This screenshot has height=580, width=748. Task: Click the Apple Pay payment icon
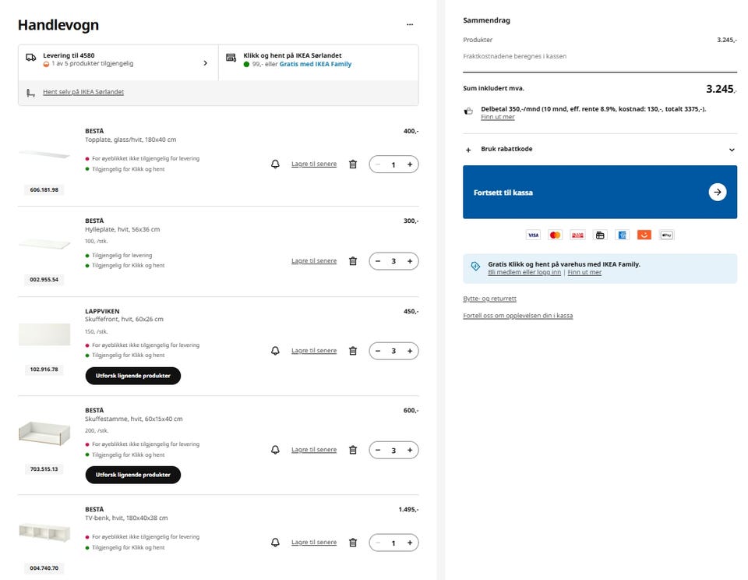coord(666,235)
